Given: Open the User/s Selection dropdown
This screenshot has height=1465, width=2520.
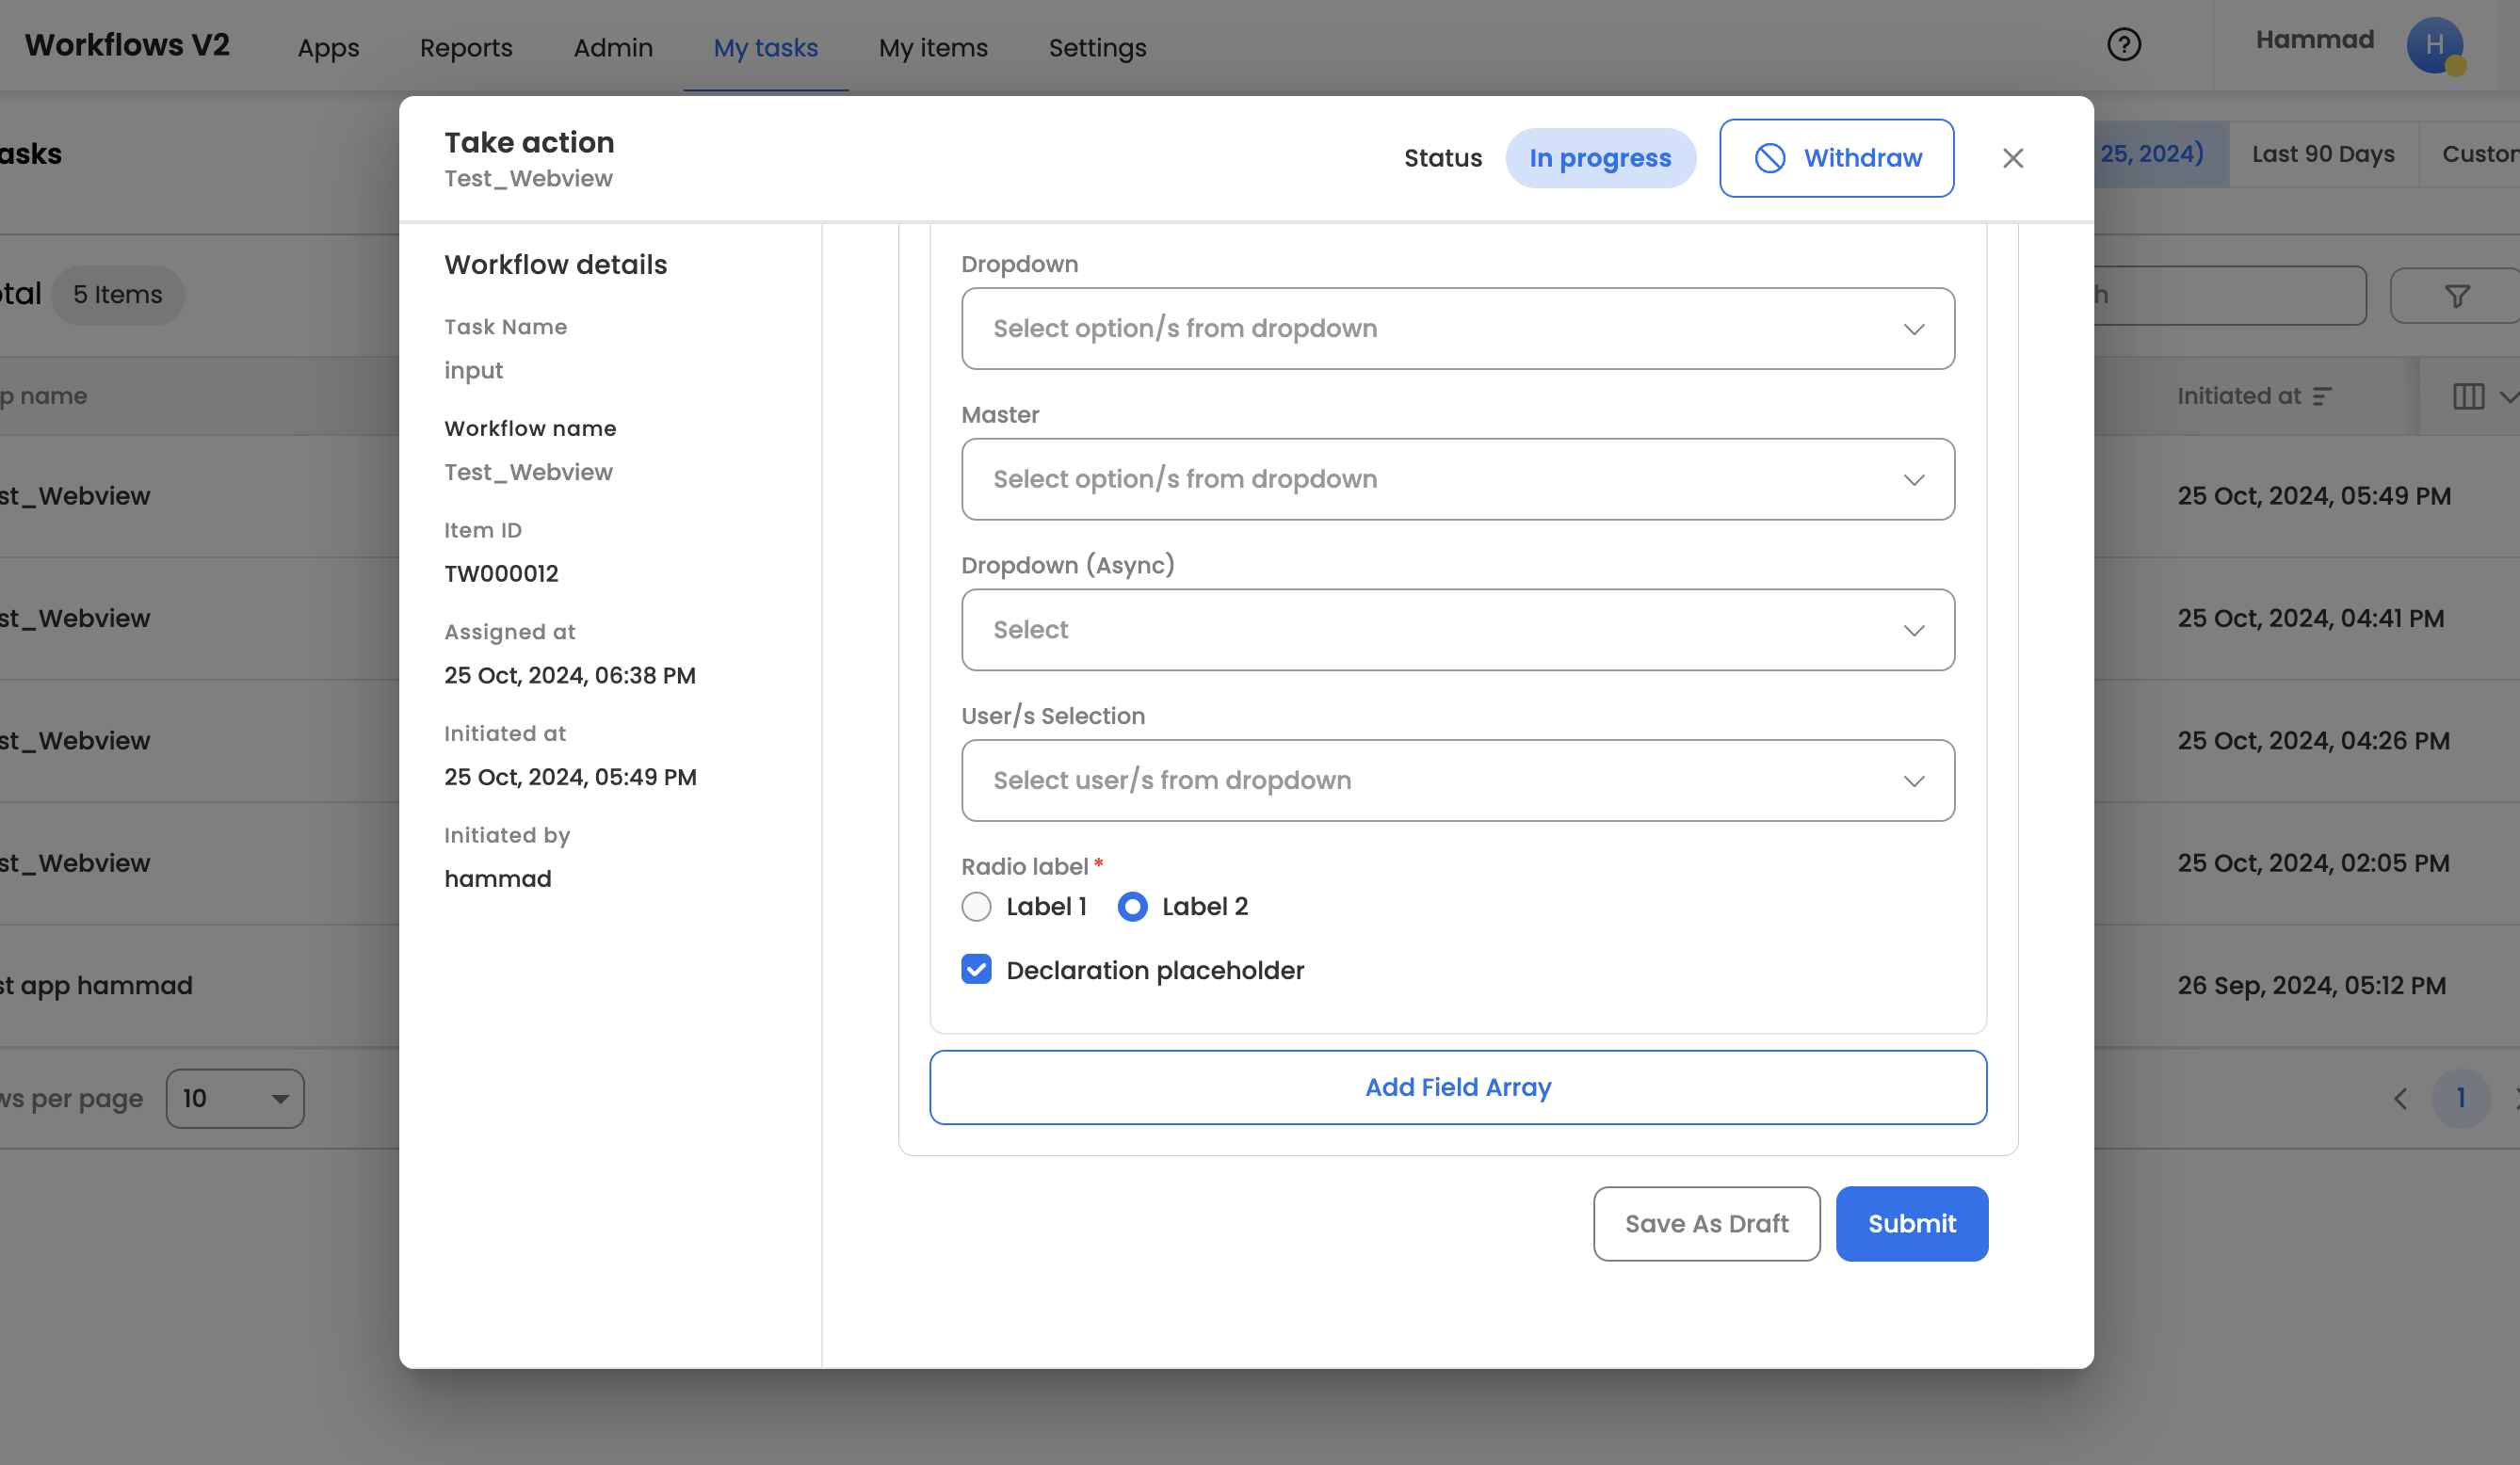Looking at the screenshot, I should 1457,781.
